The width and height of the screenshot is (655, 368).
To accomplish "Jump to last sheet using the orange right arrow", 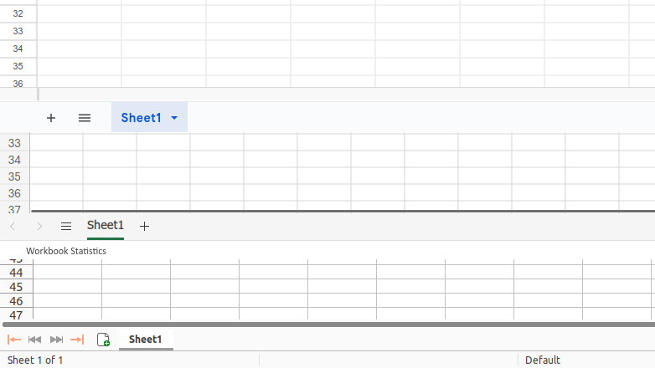I will [x=77, y=340].
